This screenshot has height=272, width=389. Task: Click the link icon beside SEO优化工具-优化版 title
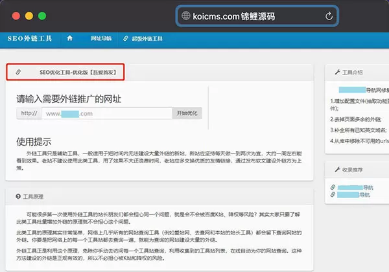click(x=18, y=72)
